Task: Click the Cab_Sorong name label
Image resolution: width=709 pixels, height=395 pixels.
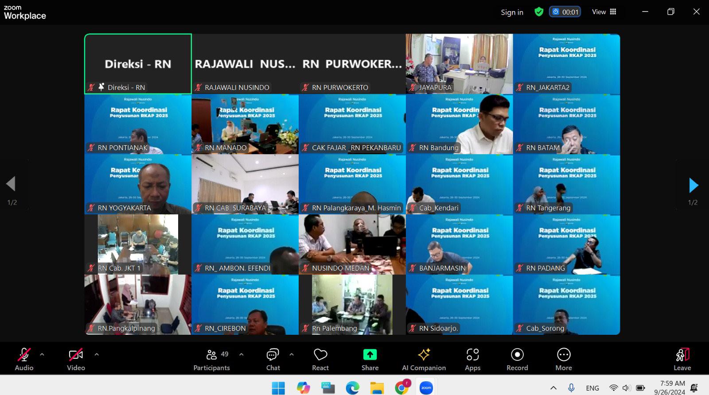Action: [545, 329]
